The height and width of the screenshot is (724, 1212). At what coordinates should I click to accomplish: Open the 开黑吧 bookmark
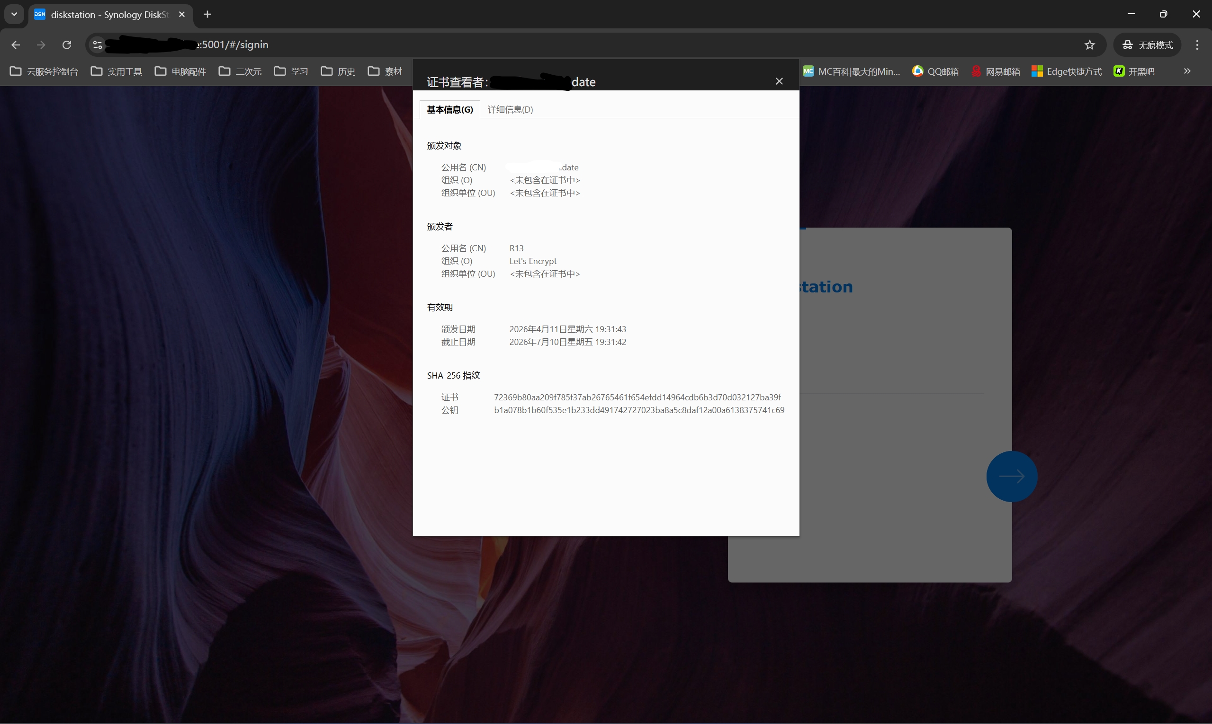[1134, 71]
